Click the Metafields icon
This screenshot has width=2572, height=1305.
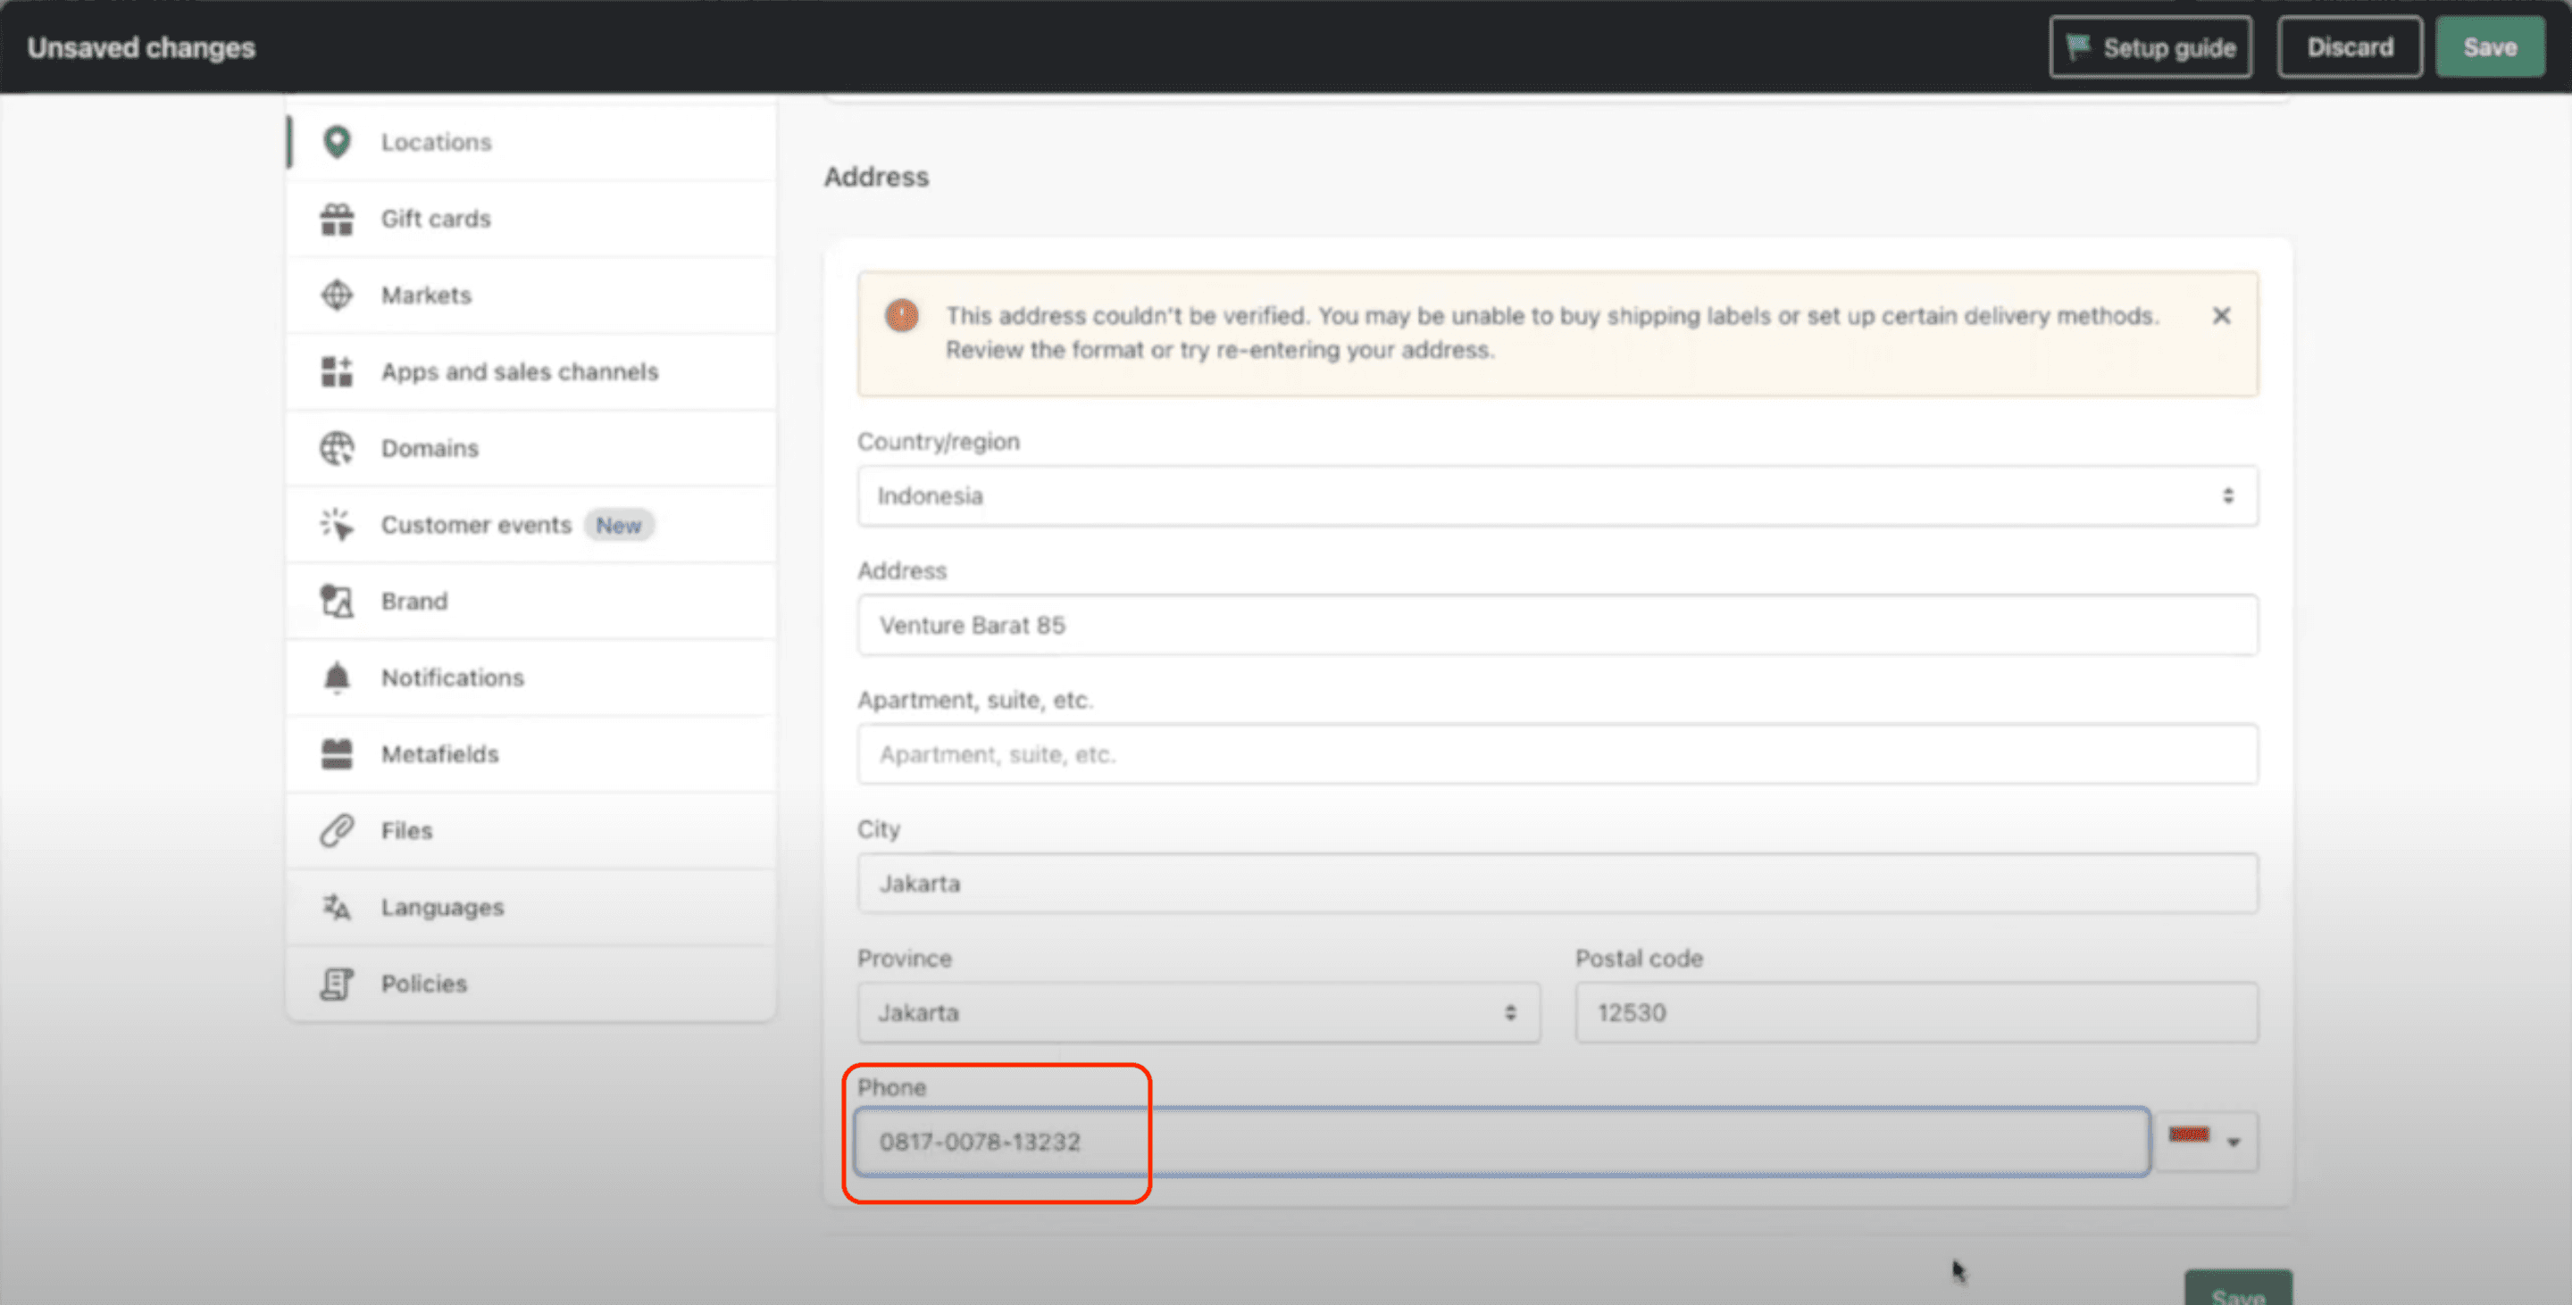click(x=337, y=754)
